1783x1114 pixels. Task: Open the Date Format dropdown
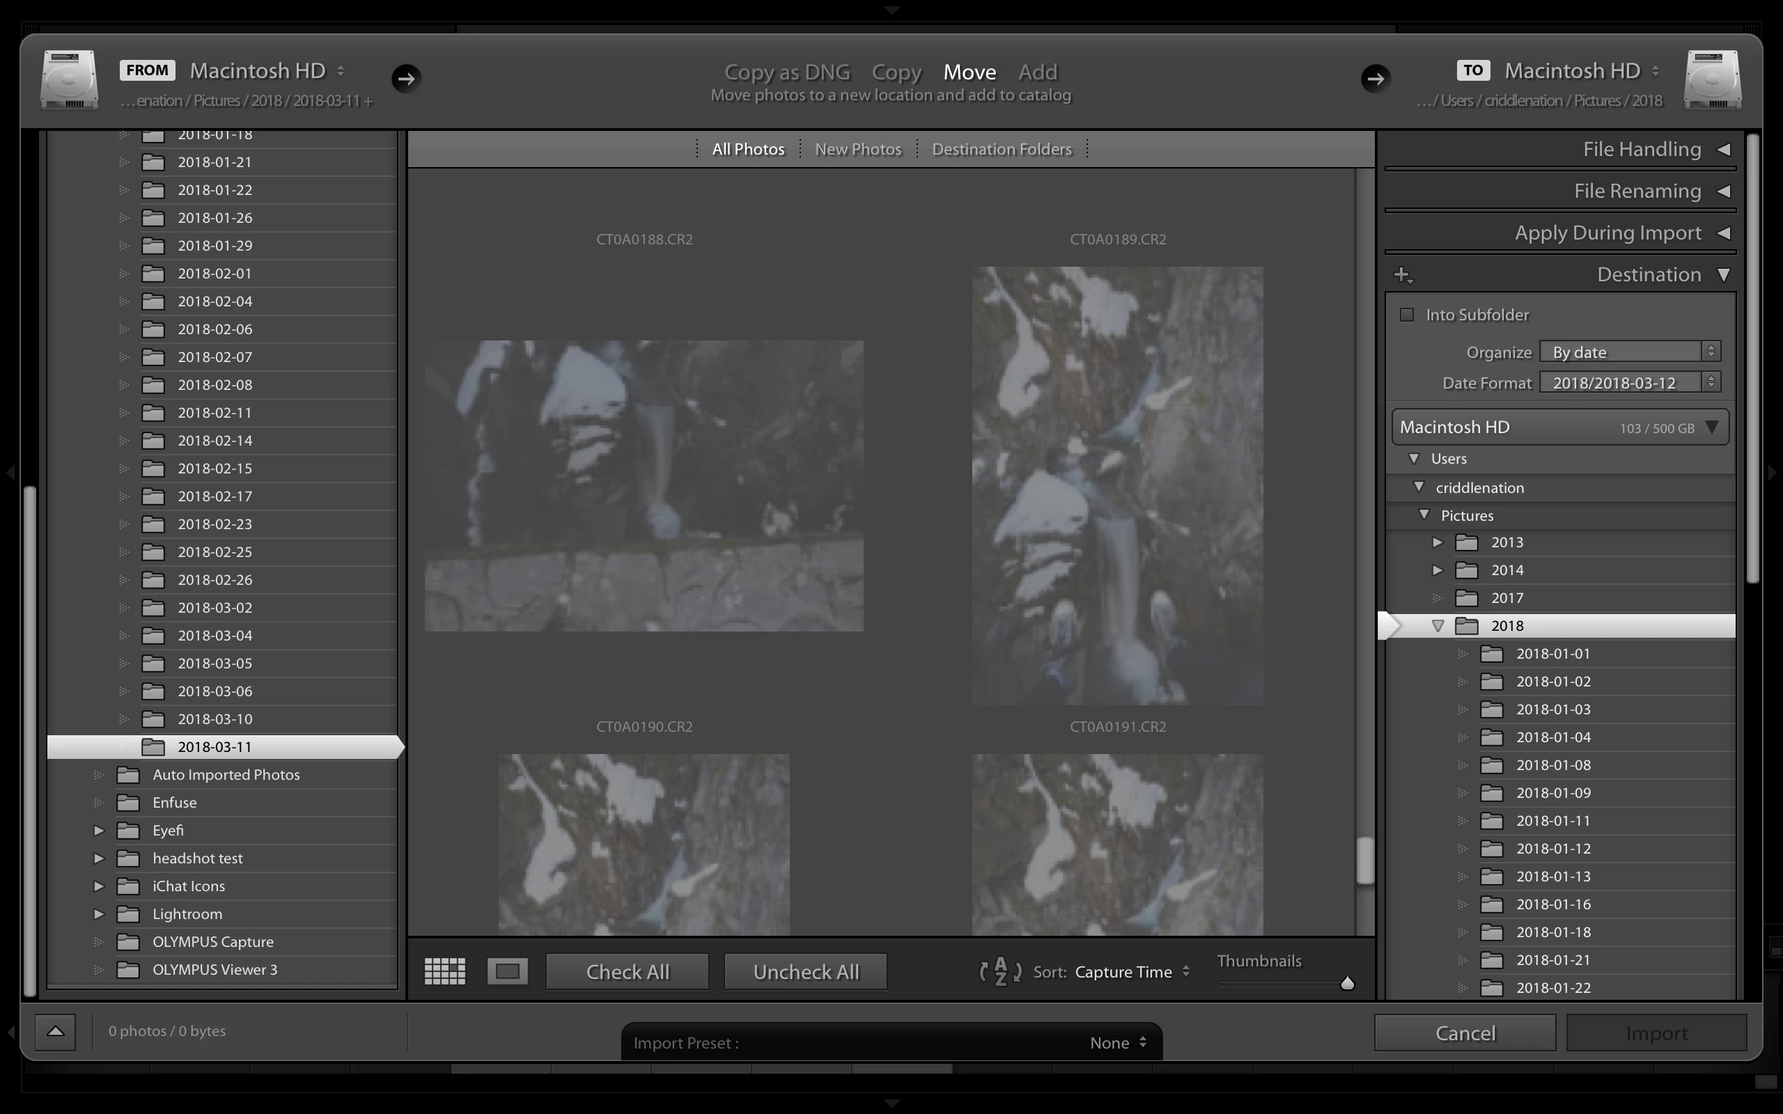(x=1630, y=382)
